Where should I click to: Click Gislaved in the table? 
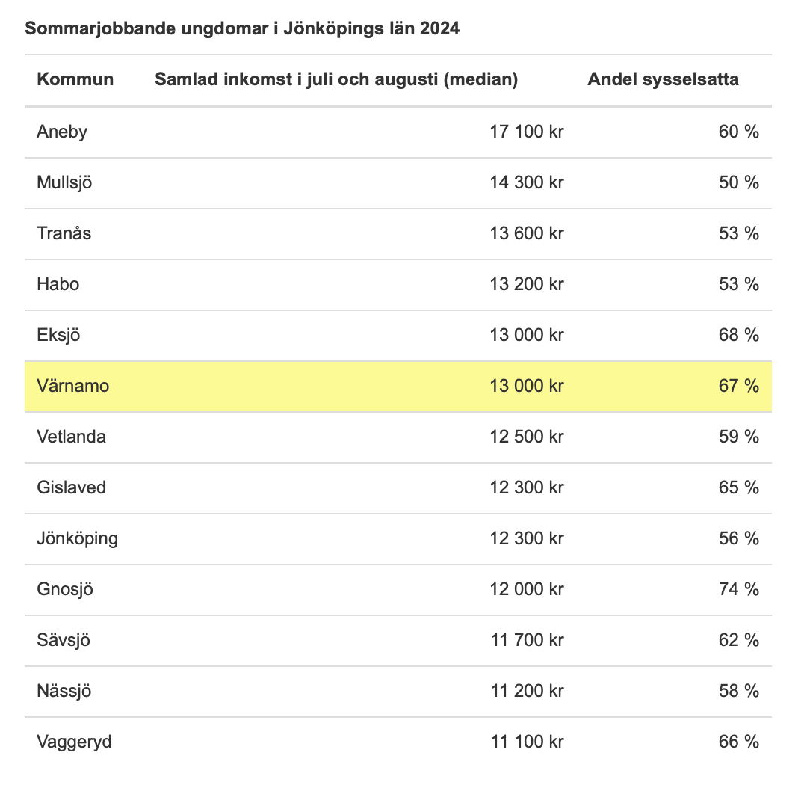click(71, 487)
